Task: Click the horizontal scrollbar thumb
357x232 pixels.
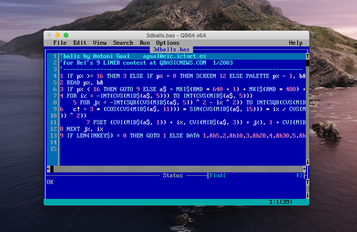Action: coord(52,168)
